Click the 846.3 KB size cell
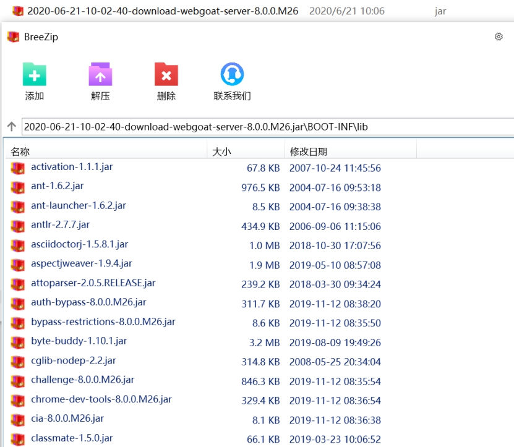The height and width of the screenshot is (447, 514). point(260,381)
